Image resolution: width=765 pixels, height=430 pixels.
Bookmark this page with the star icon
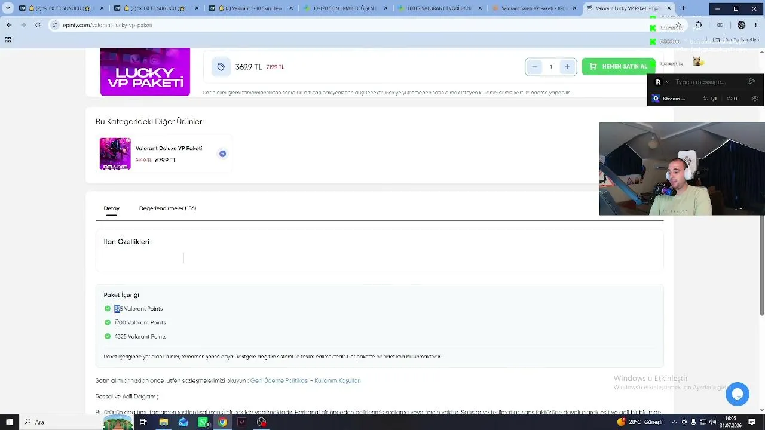click(x=678, y=25)
